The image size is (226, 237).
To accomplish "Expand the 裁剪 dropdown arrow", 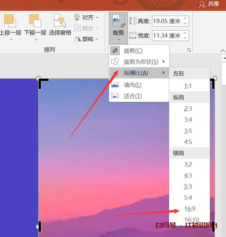I will 118,39.
